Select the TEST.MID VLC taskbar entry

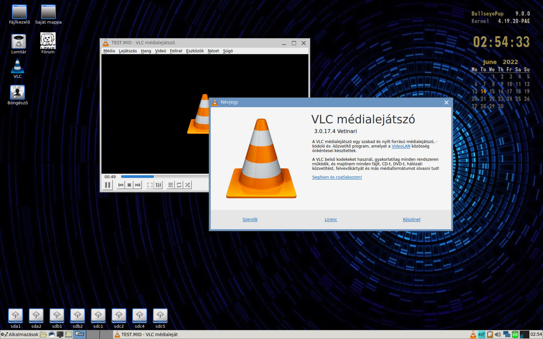point(146,334)
